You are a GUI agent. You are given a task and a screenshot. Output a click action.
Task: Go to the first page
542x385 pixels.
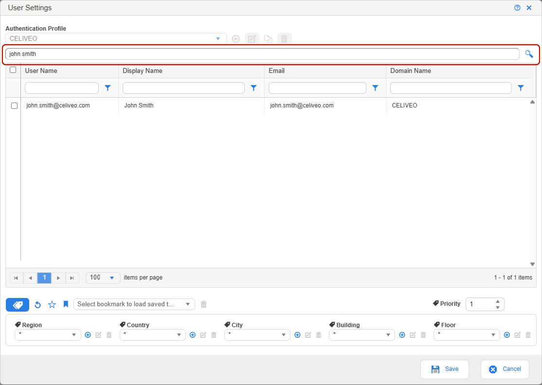point(16,278)
